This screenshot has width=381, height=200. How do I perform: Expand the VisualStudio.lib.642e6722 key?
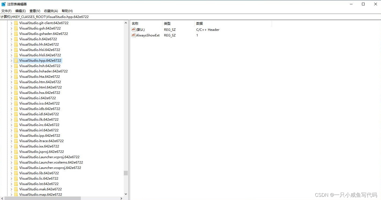pyautogui.click(x=11, y=173)
